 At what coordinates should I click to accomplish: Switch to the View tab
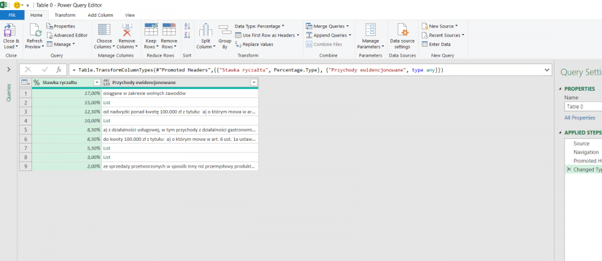coord(130,15)
